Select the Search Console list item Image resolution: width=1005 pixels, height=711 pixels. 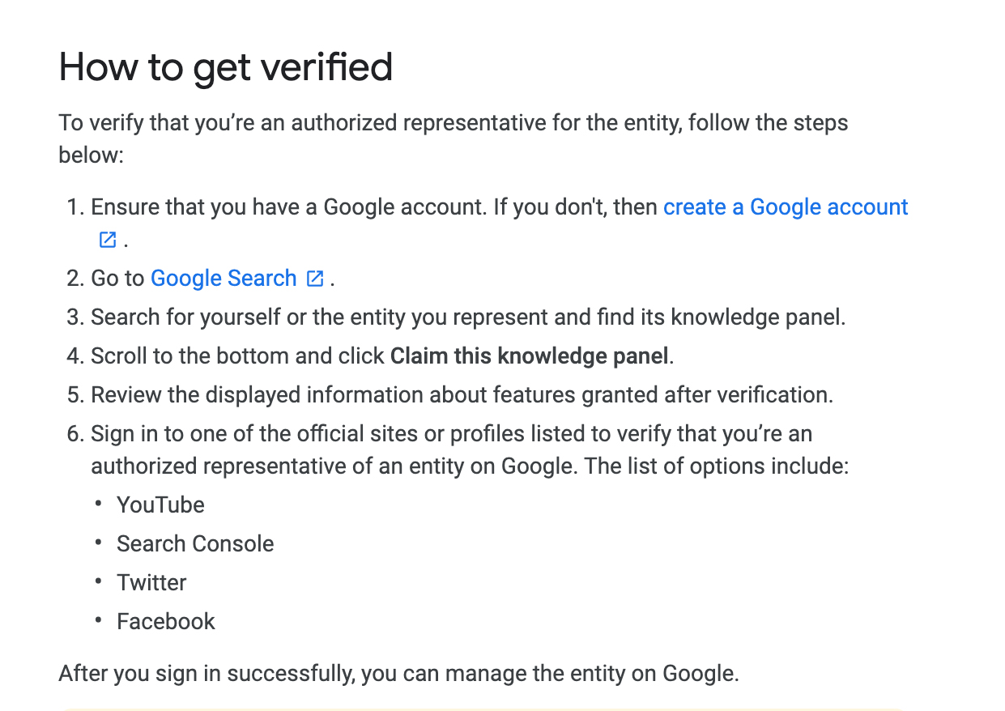(195, 544)
